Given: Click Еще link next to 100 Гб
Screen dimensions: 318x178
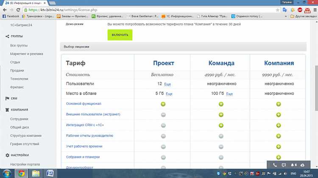Looking at the screenshot, I should pyautogui.click(x=229, y=94).
